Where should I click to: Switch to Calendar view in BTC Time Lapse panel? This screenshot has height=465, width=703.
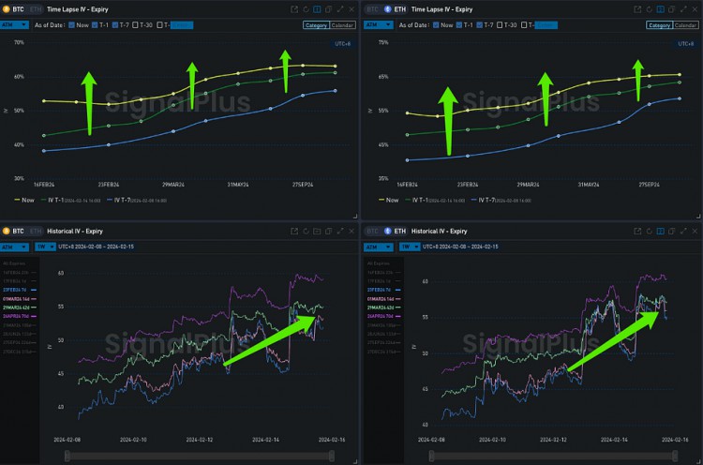(342, 25)
